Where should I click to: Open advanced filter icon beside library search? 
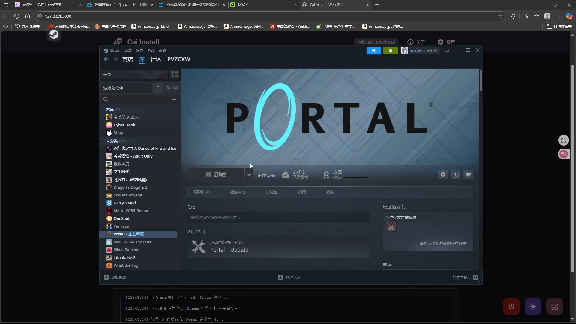coord(174,99)
